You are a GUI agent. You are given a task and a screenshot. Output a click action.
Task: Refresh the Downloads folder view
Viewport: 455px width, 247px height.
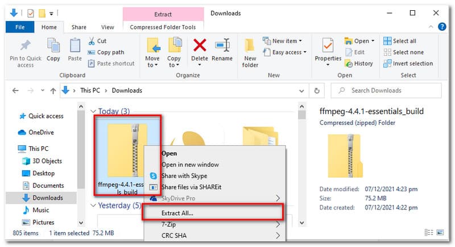point(317,90)
